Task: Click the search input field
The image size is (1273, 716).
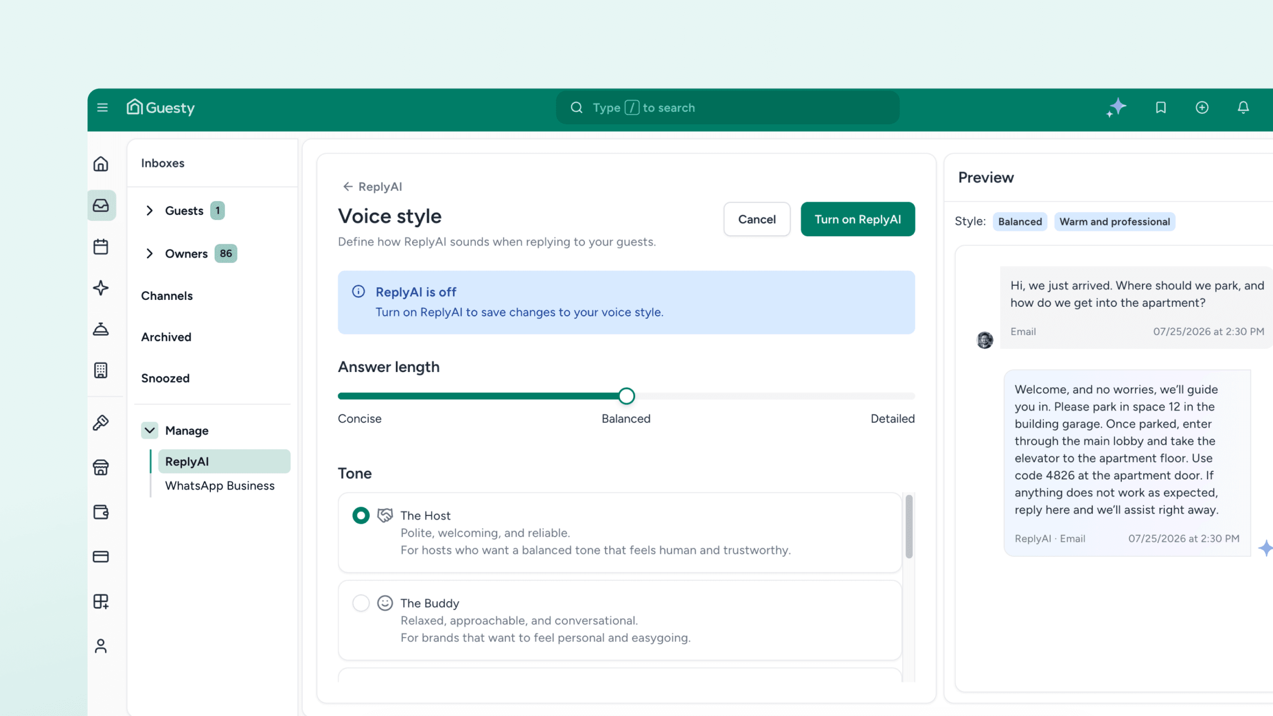Action: (x=728, y=107)
